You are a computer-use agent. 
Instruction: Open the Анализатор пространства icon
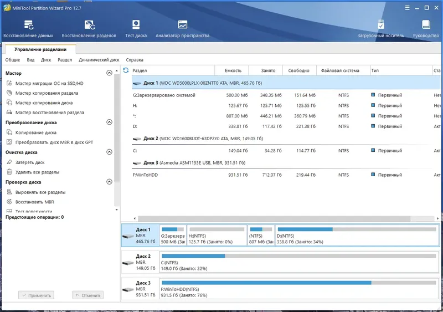click(x=182, y=25)
